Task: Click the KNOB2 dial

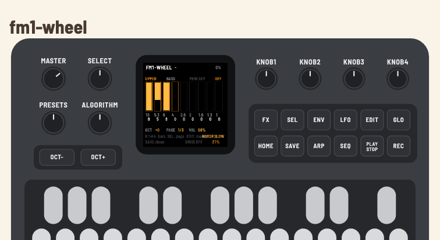Action: click(x=310, y=78)
